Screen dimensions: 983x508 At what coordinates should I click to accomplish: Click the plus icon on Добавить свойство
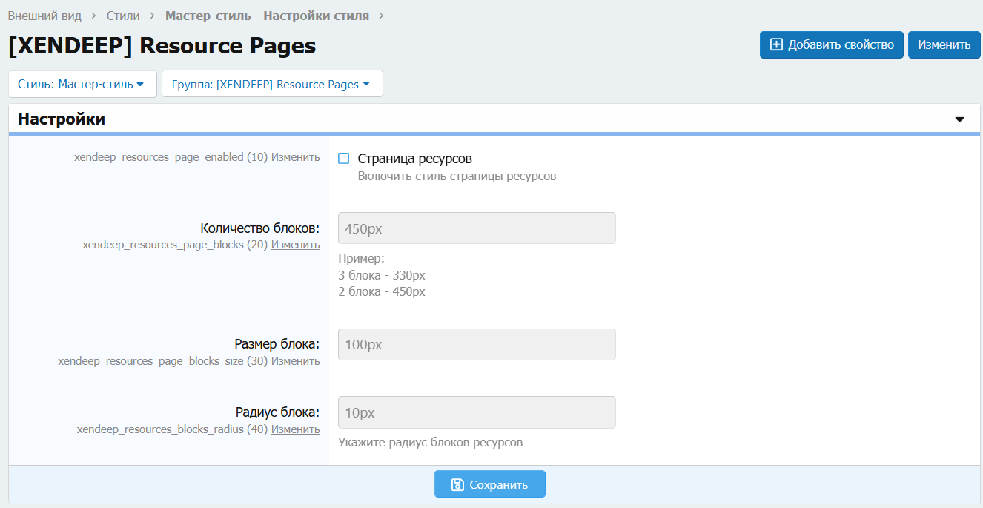coord(776,44)
